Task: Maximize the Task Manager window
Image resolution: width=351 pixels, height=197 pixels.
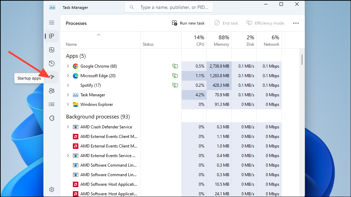Action: [x=281, y=4]
